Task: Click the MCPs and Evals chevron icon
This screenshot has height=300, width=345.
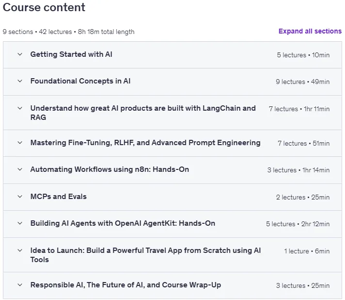Action: point(20,197)
